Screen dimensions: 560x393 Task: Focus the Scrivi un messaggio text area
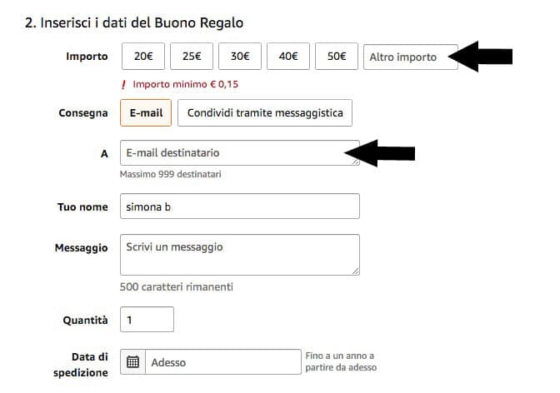(x=240, y=255)
